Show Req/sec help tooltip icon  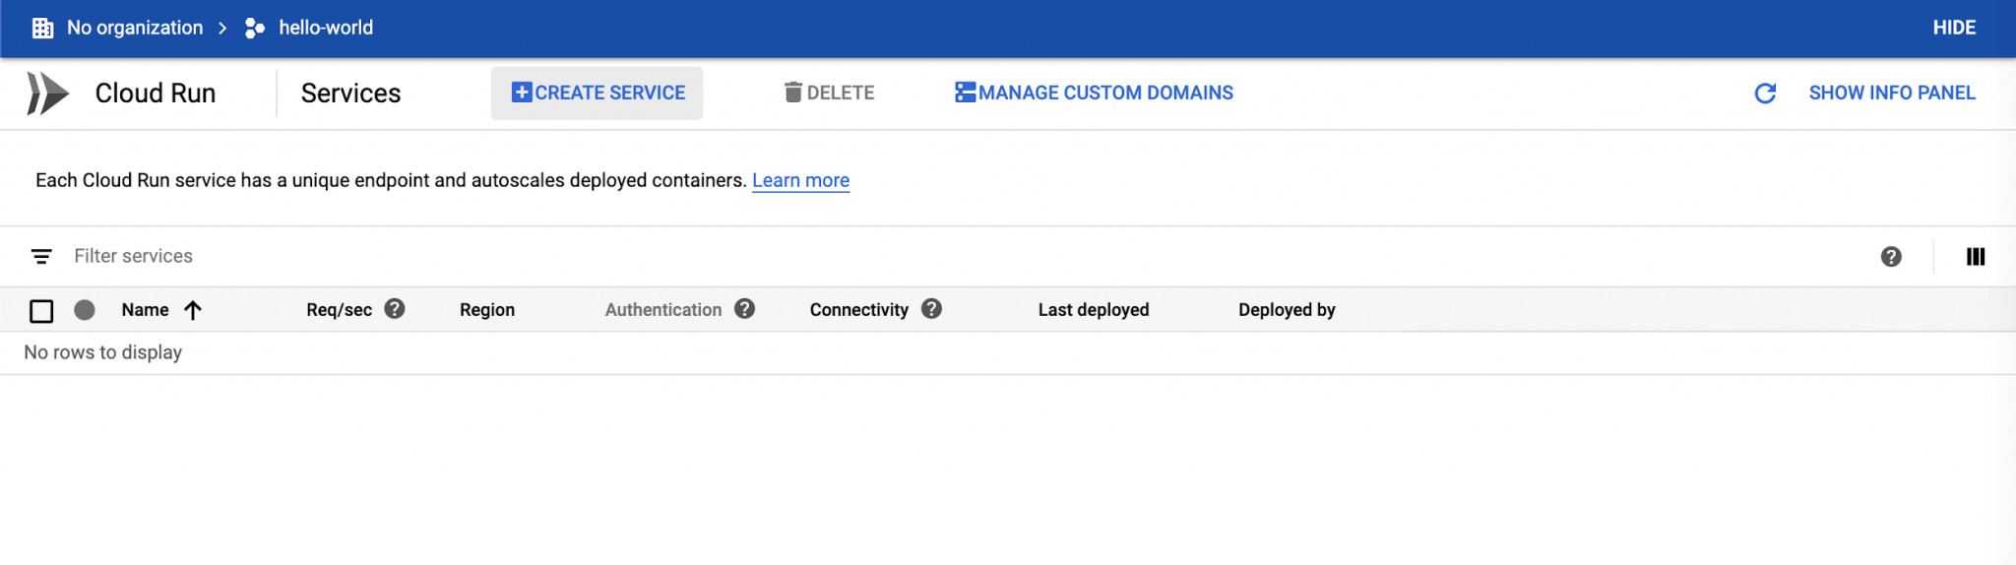[x=395, y=308]
